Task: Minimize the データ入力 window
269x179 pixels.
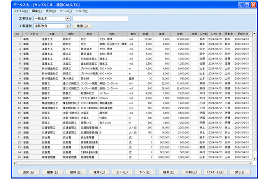Action: coord(241,5)
